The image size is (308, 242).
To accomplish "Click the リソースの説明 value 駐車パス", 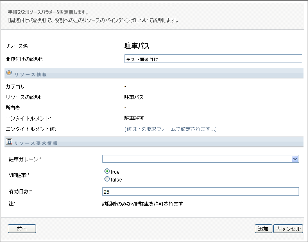I will point(134,97).
